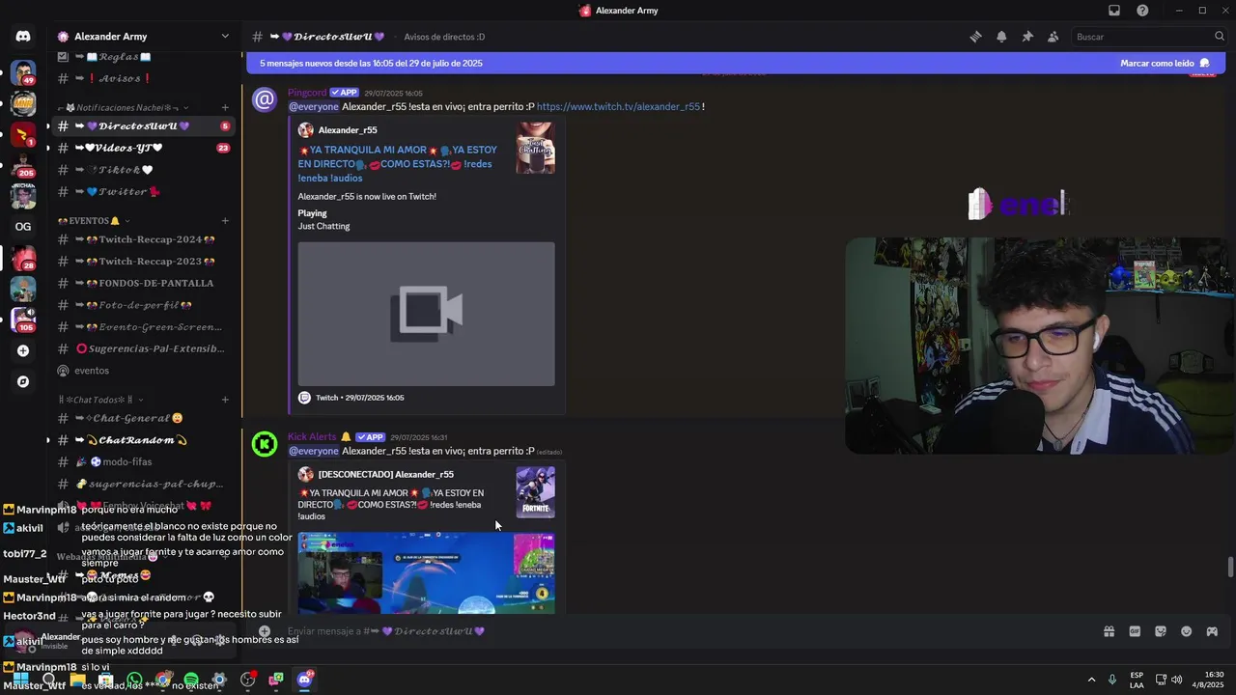Open server icon with 28 badge
The width and height of the screenshot is (1236, 695).
coord(23,258)
